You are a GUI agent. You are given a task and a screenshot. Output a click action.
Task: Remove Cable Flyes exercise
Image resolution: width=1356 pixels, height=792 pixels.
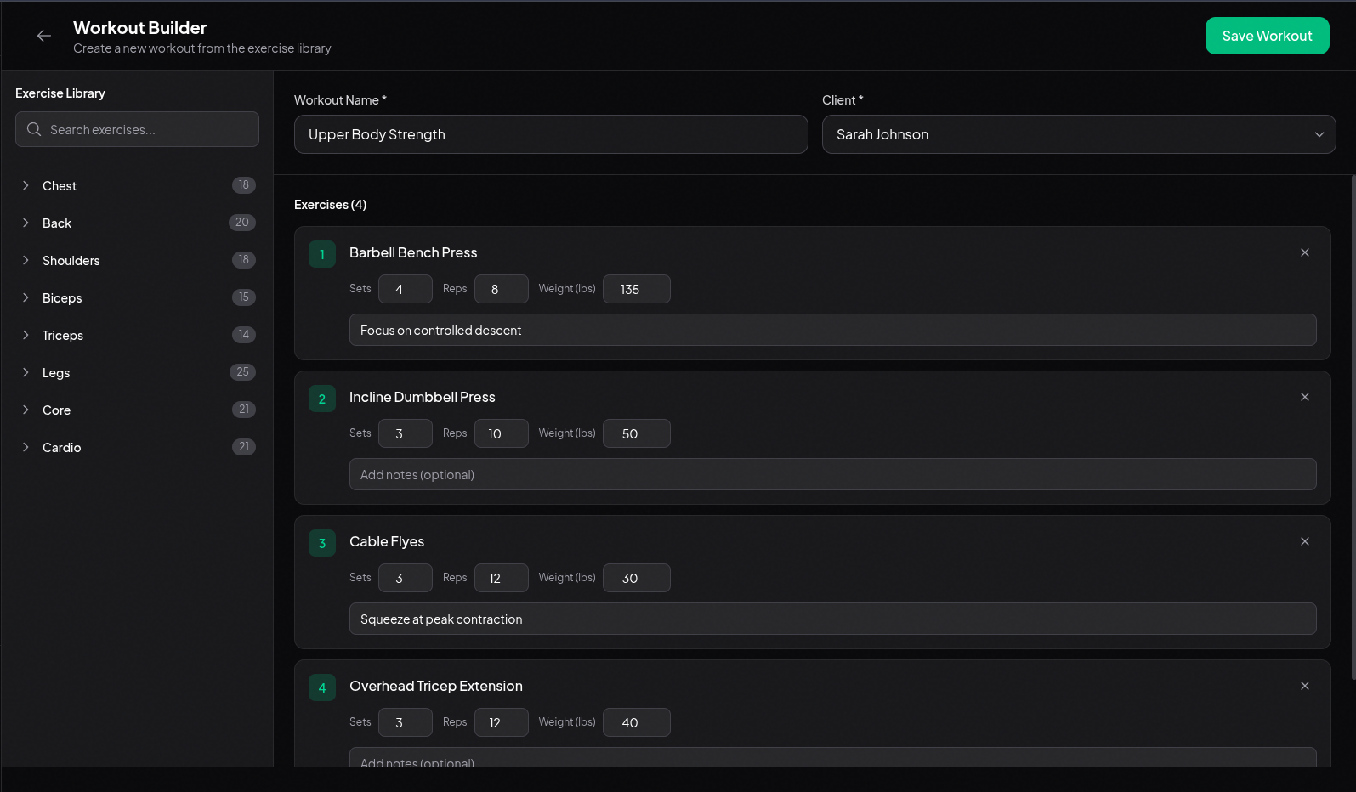[1305, 541]
